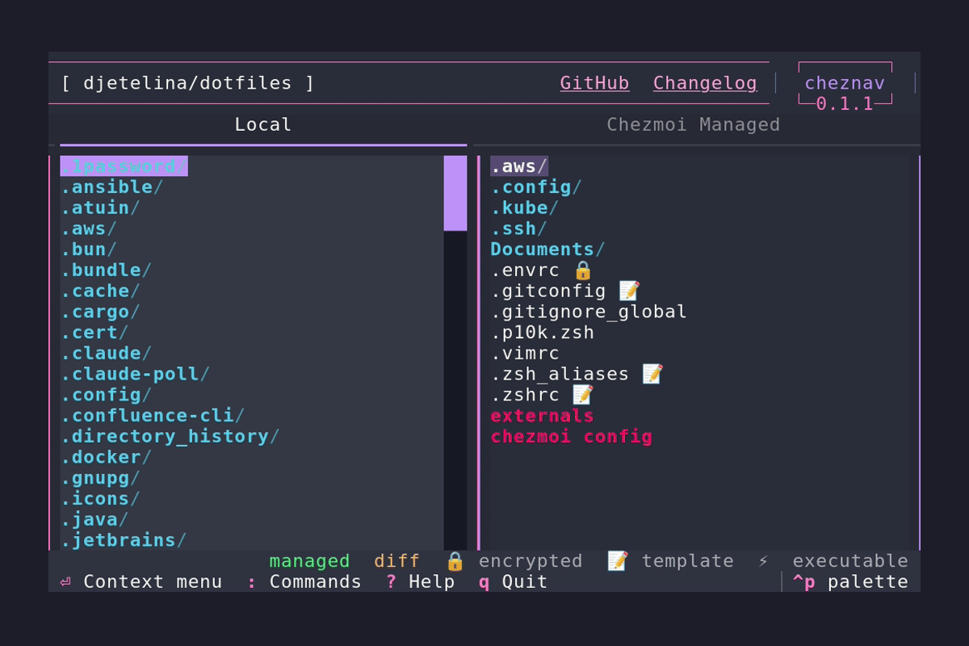Switch to the Local tab
969x646 pixels.
coord(263,125)
